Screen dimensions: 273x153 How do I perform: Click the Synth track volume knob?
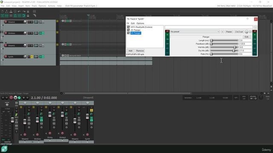(25, 57)
